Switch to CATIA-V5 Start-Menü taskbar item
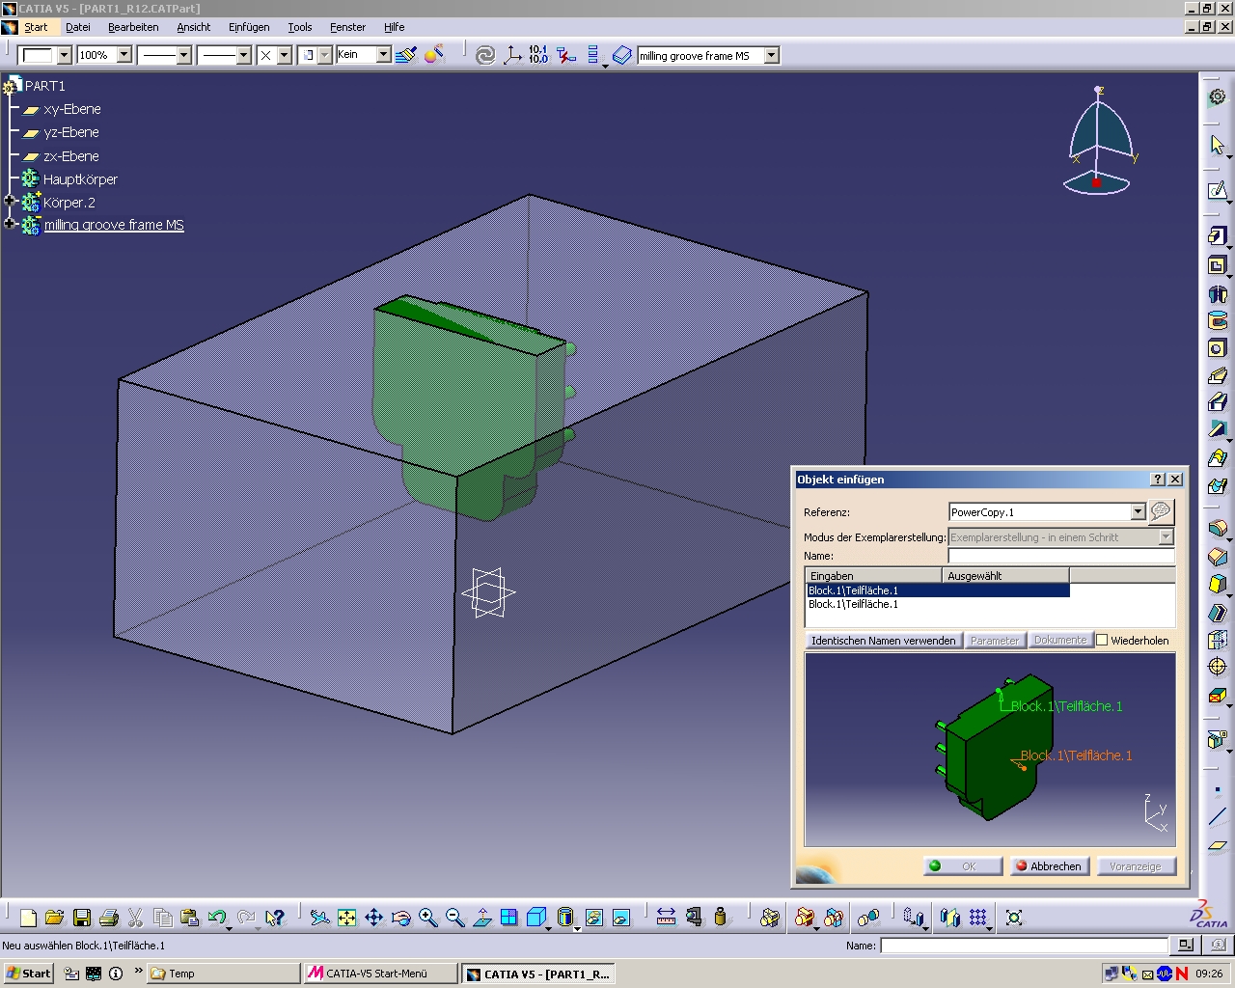This screenshot has height=988, width=1235. [x=380, y=974]
